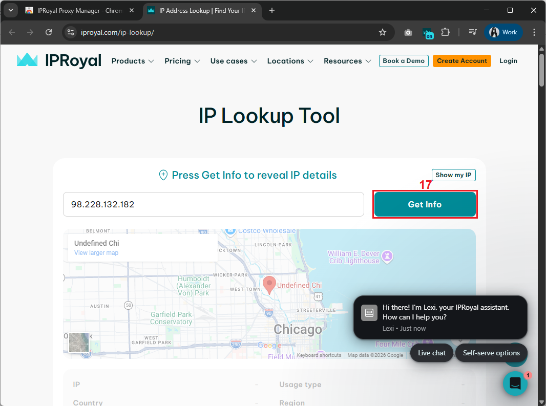The width and height of the screenshot is (546, 406).
Task: Open the Chrome extensions puzzle icon
Action: tap(445, 32)
